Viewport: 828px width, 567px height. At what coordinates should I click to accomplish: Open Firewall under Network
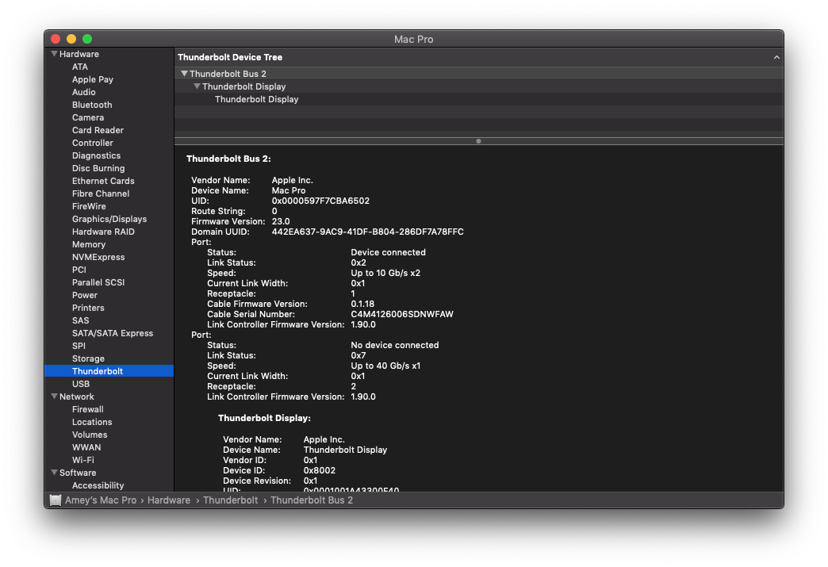[88, 409]
